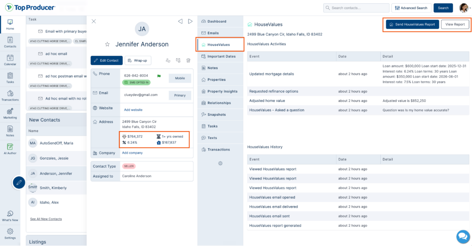Select Emails in contact menu
The width and height of the screenshot is (472, 246).
click(220, 33)
